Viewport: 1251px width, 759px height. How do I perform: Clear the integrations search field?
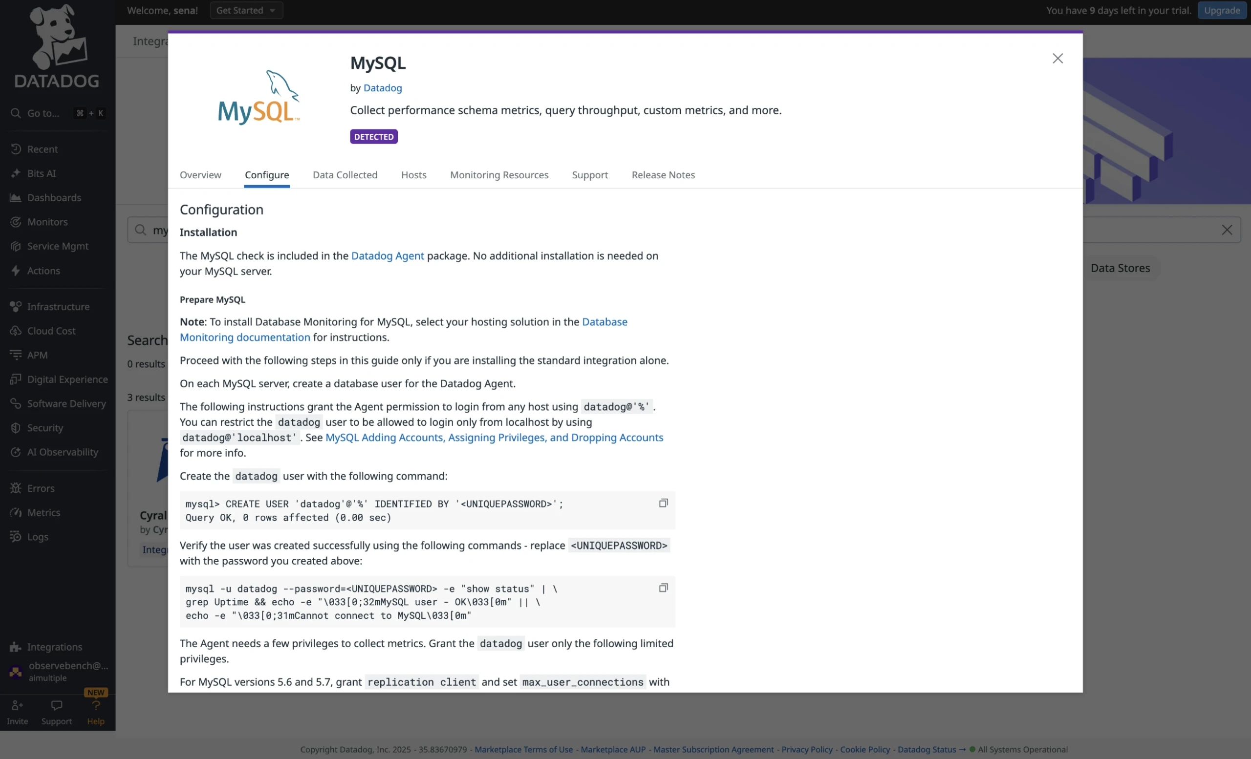[1227, 230]
